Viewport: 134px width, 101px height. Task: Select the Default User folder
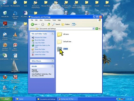64,42
